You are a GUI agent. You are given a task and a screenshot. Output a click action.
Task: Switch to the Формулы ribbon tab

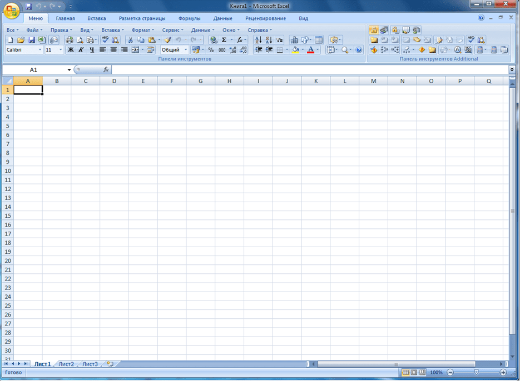(x=189, y=18)
